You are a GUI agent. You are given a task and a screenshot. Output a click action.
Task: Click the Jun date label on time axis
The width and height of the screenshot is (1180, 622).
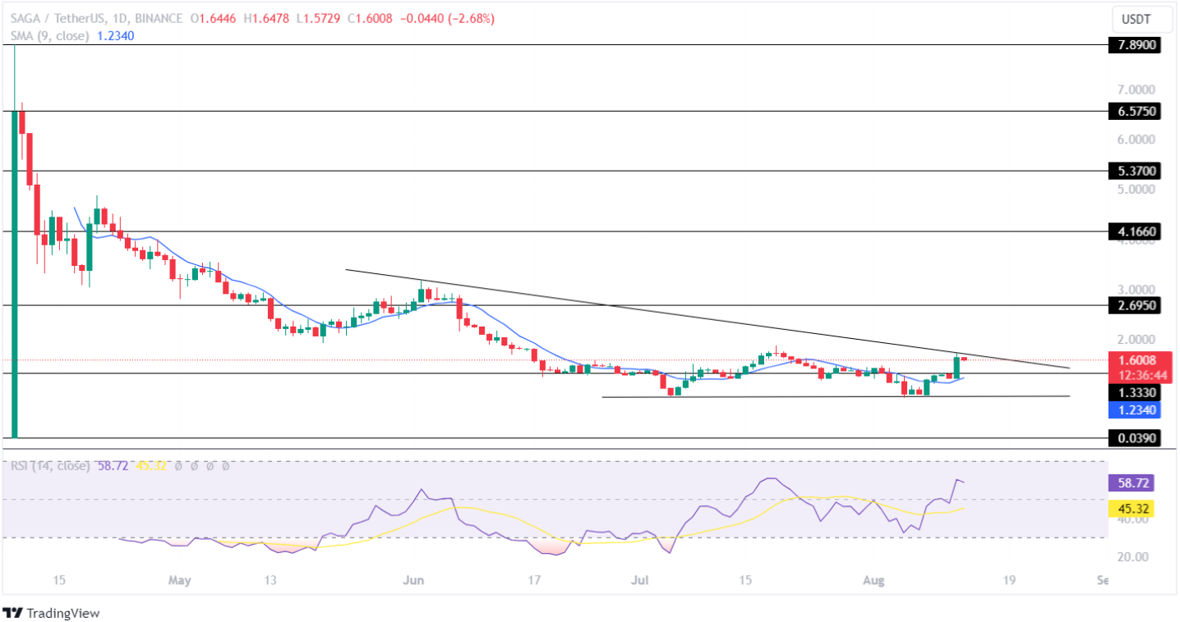pos(413,580)
